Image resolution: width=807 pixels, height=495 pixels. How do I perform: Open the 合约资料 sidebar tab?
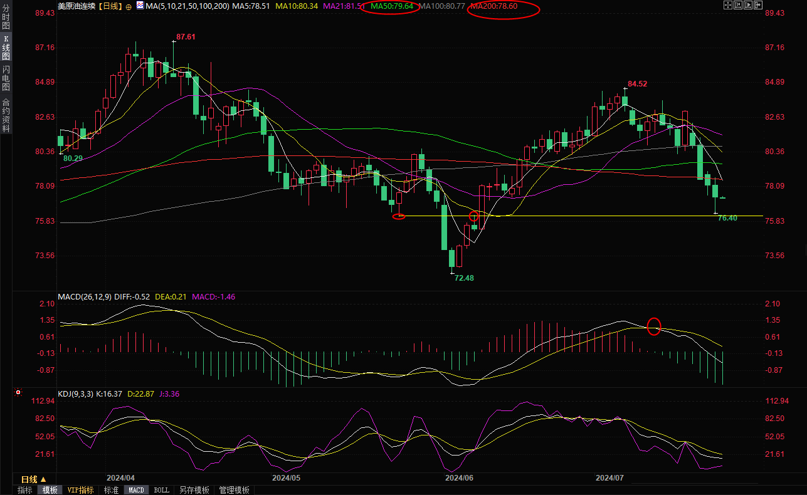coord(6,115)
